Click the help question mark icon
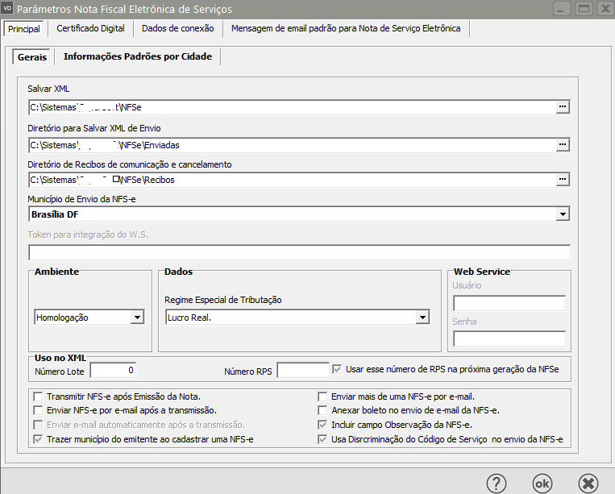 [496, 483]
